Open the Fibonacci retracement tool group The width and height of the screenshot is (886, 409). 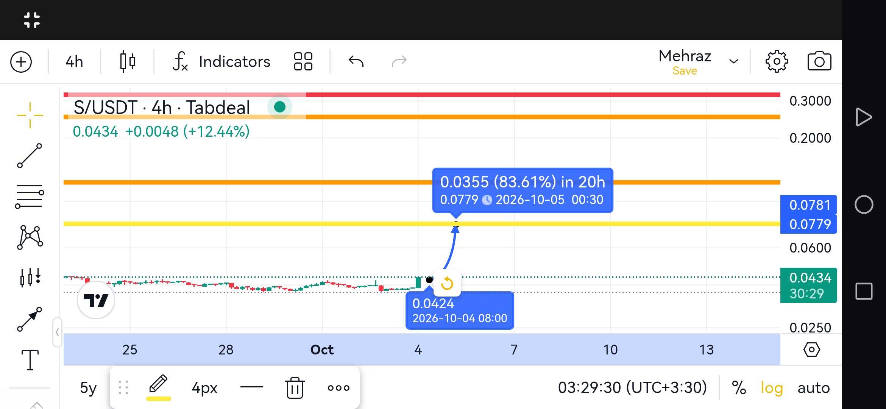pyautogui.click(x=30, y=197)
